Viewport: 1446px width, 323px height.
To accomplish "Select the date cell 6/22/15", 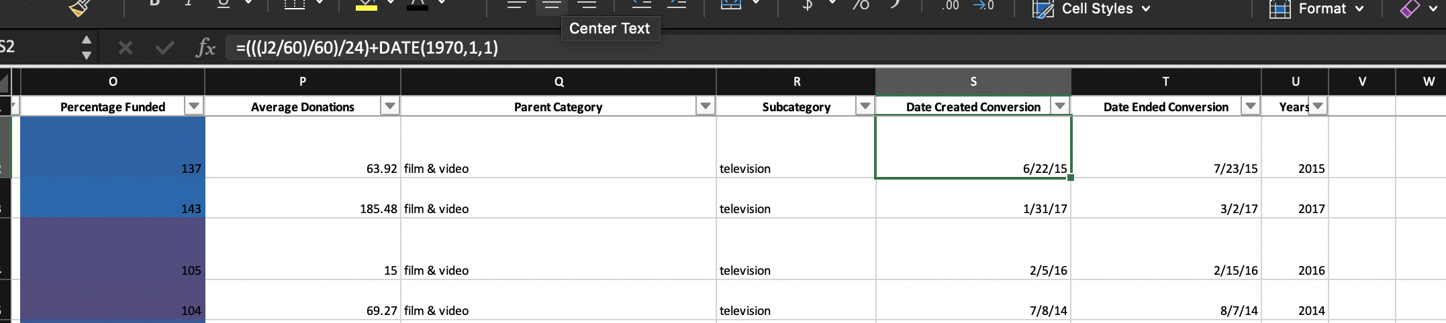I will coord(973,147).
